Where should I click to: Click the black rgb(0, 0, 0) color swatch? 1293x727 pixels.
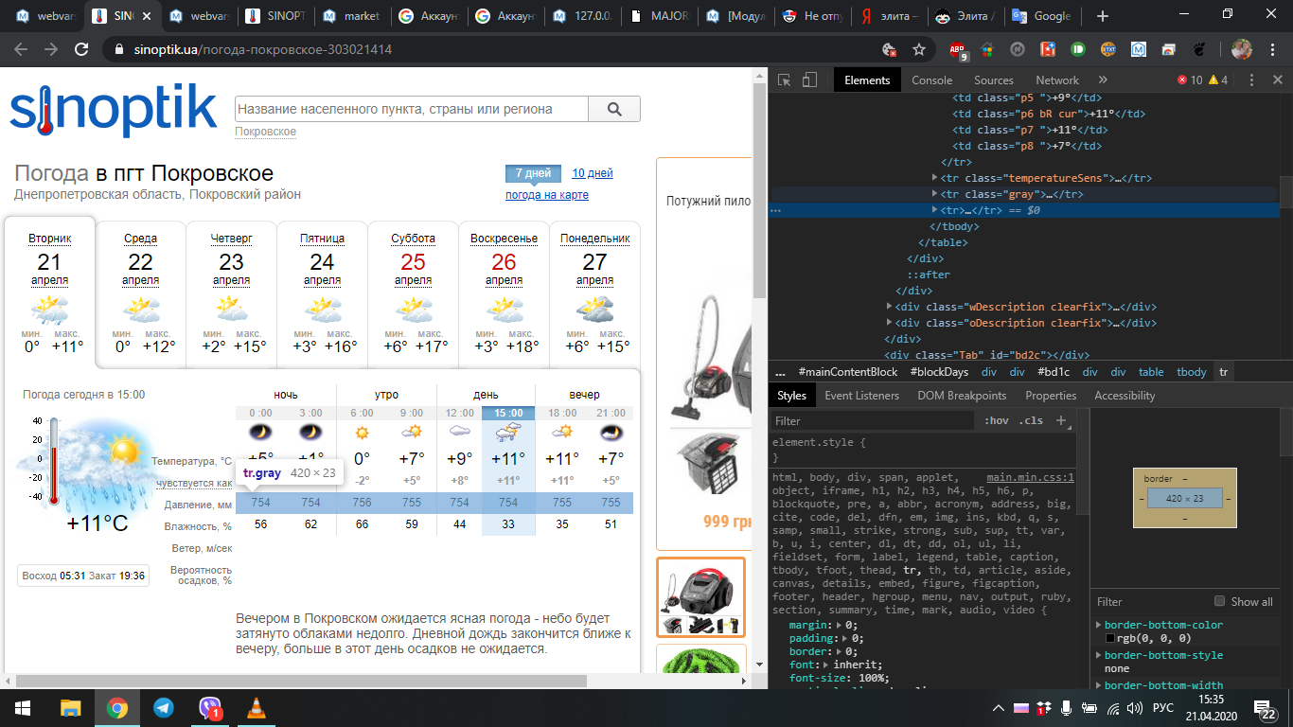1110,639
